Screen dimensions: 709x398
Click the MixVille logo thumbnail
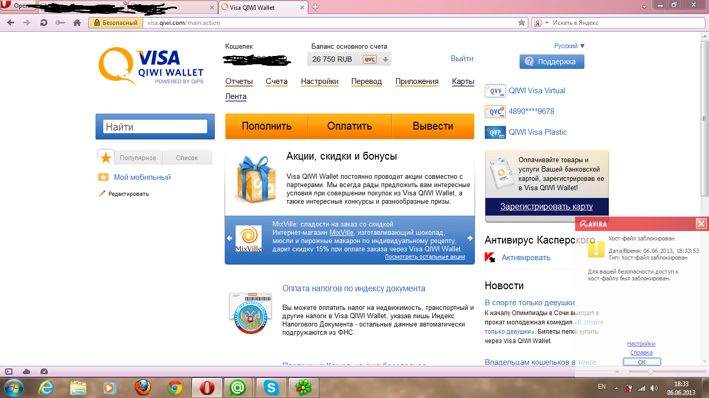pyautogui.click(x=249, y=238)
